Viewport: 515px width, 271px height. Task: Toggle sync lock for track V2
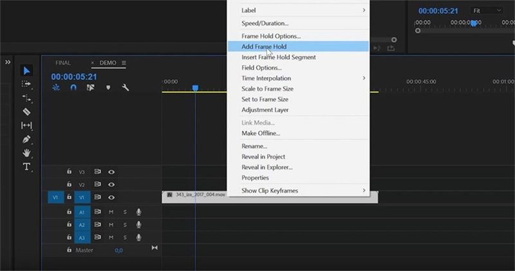point(98,184)
